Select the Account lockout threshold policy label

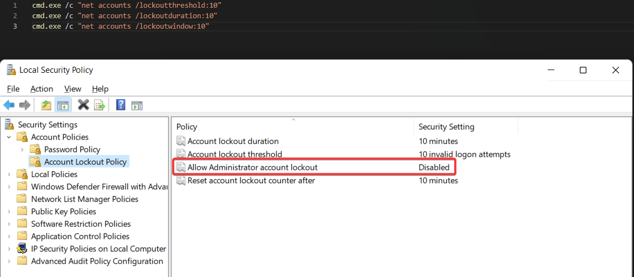tap(235, 154)
